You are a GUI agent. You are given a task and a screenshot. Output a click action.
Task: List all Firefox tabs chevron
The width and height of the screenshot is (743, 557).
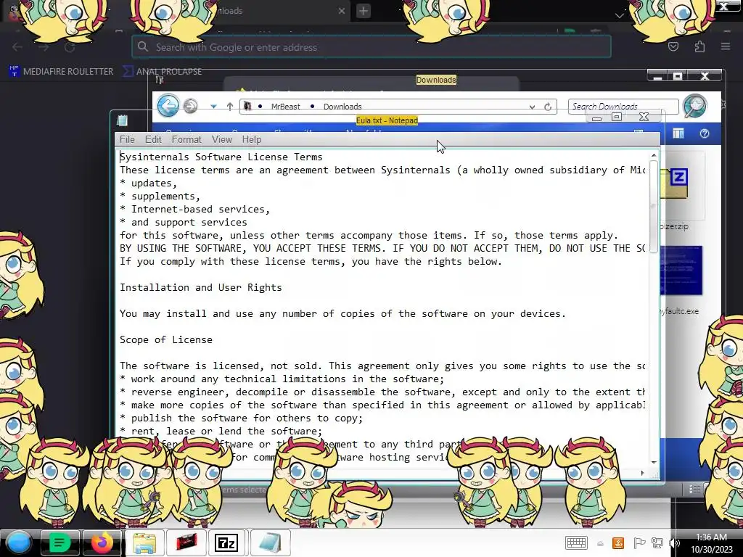point(620,16)
